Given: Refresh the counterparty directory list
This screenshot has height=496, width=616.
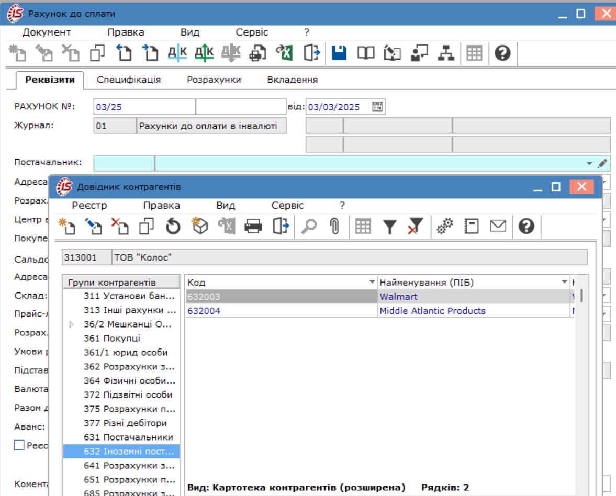Looking at the screenshot, I should tap(173, 226).
